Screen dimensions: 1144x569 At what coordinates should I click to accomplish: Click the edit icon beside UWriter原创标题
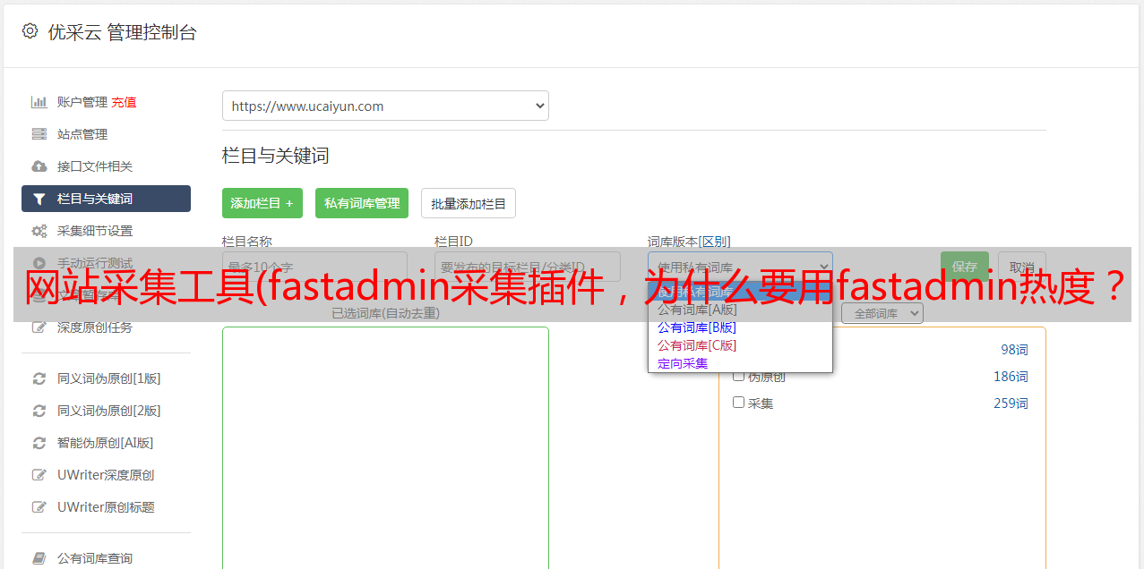click(39, 507)
